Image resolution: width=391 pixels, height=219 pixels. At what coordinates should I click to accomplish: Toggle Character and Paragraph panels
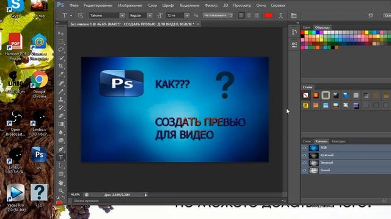294,15
